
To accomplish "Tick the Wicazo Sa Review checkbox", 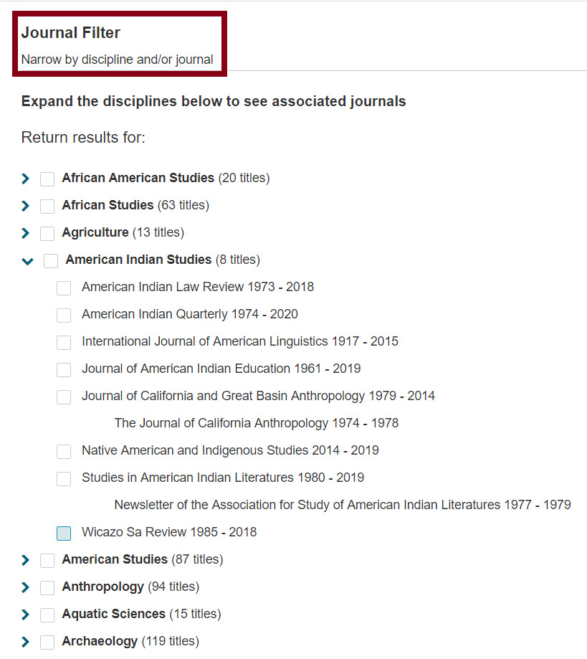I will pos(64,533).
